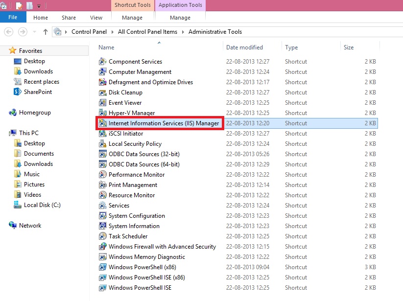The height and width of the screenshot is (301, 403).
Task: Click the Properties icon on Quick Access Toolbar
Action: [x=18, y=5]
